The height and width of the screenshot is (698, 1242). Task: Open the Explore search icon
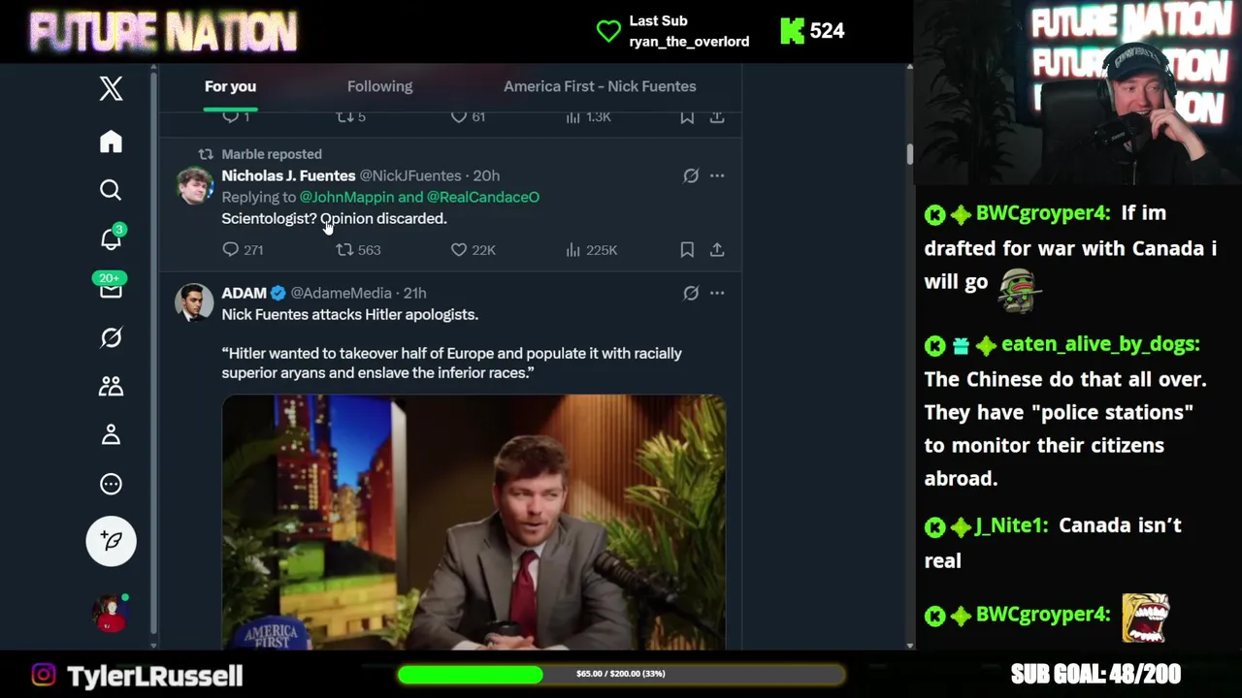[111, 190]
